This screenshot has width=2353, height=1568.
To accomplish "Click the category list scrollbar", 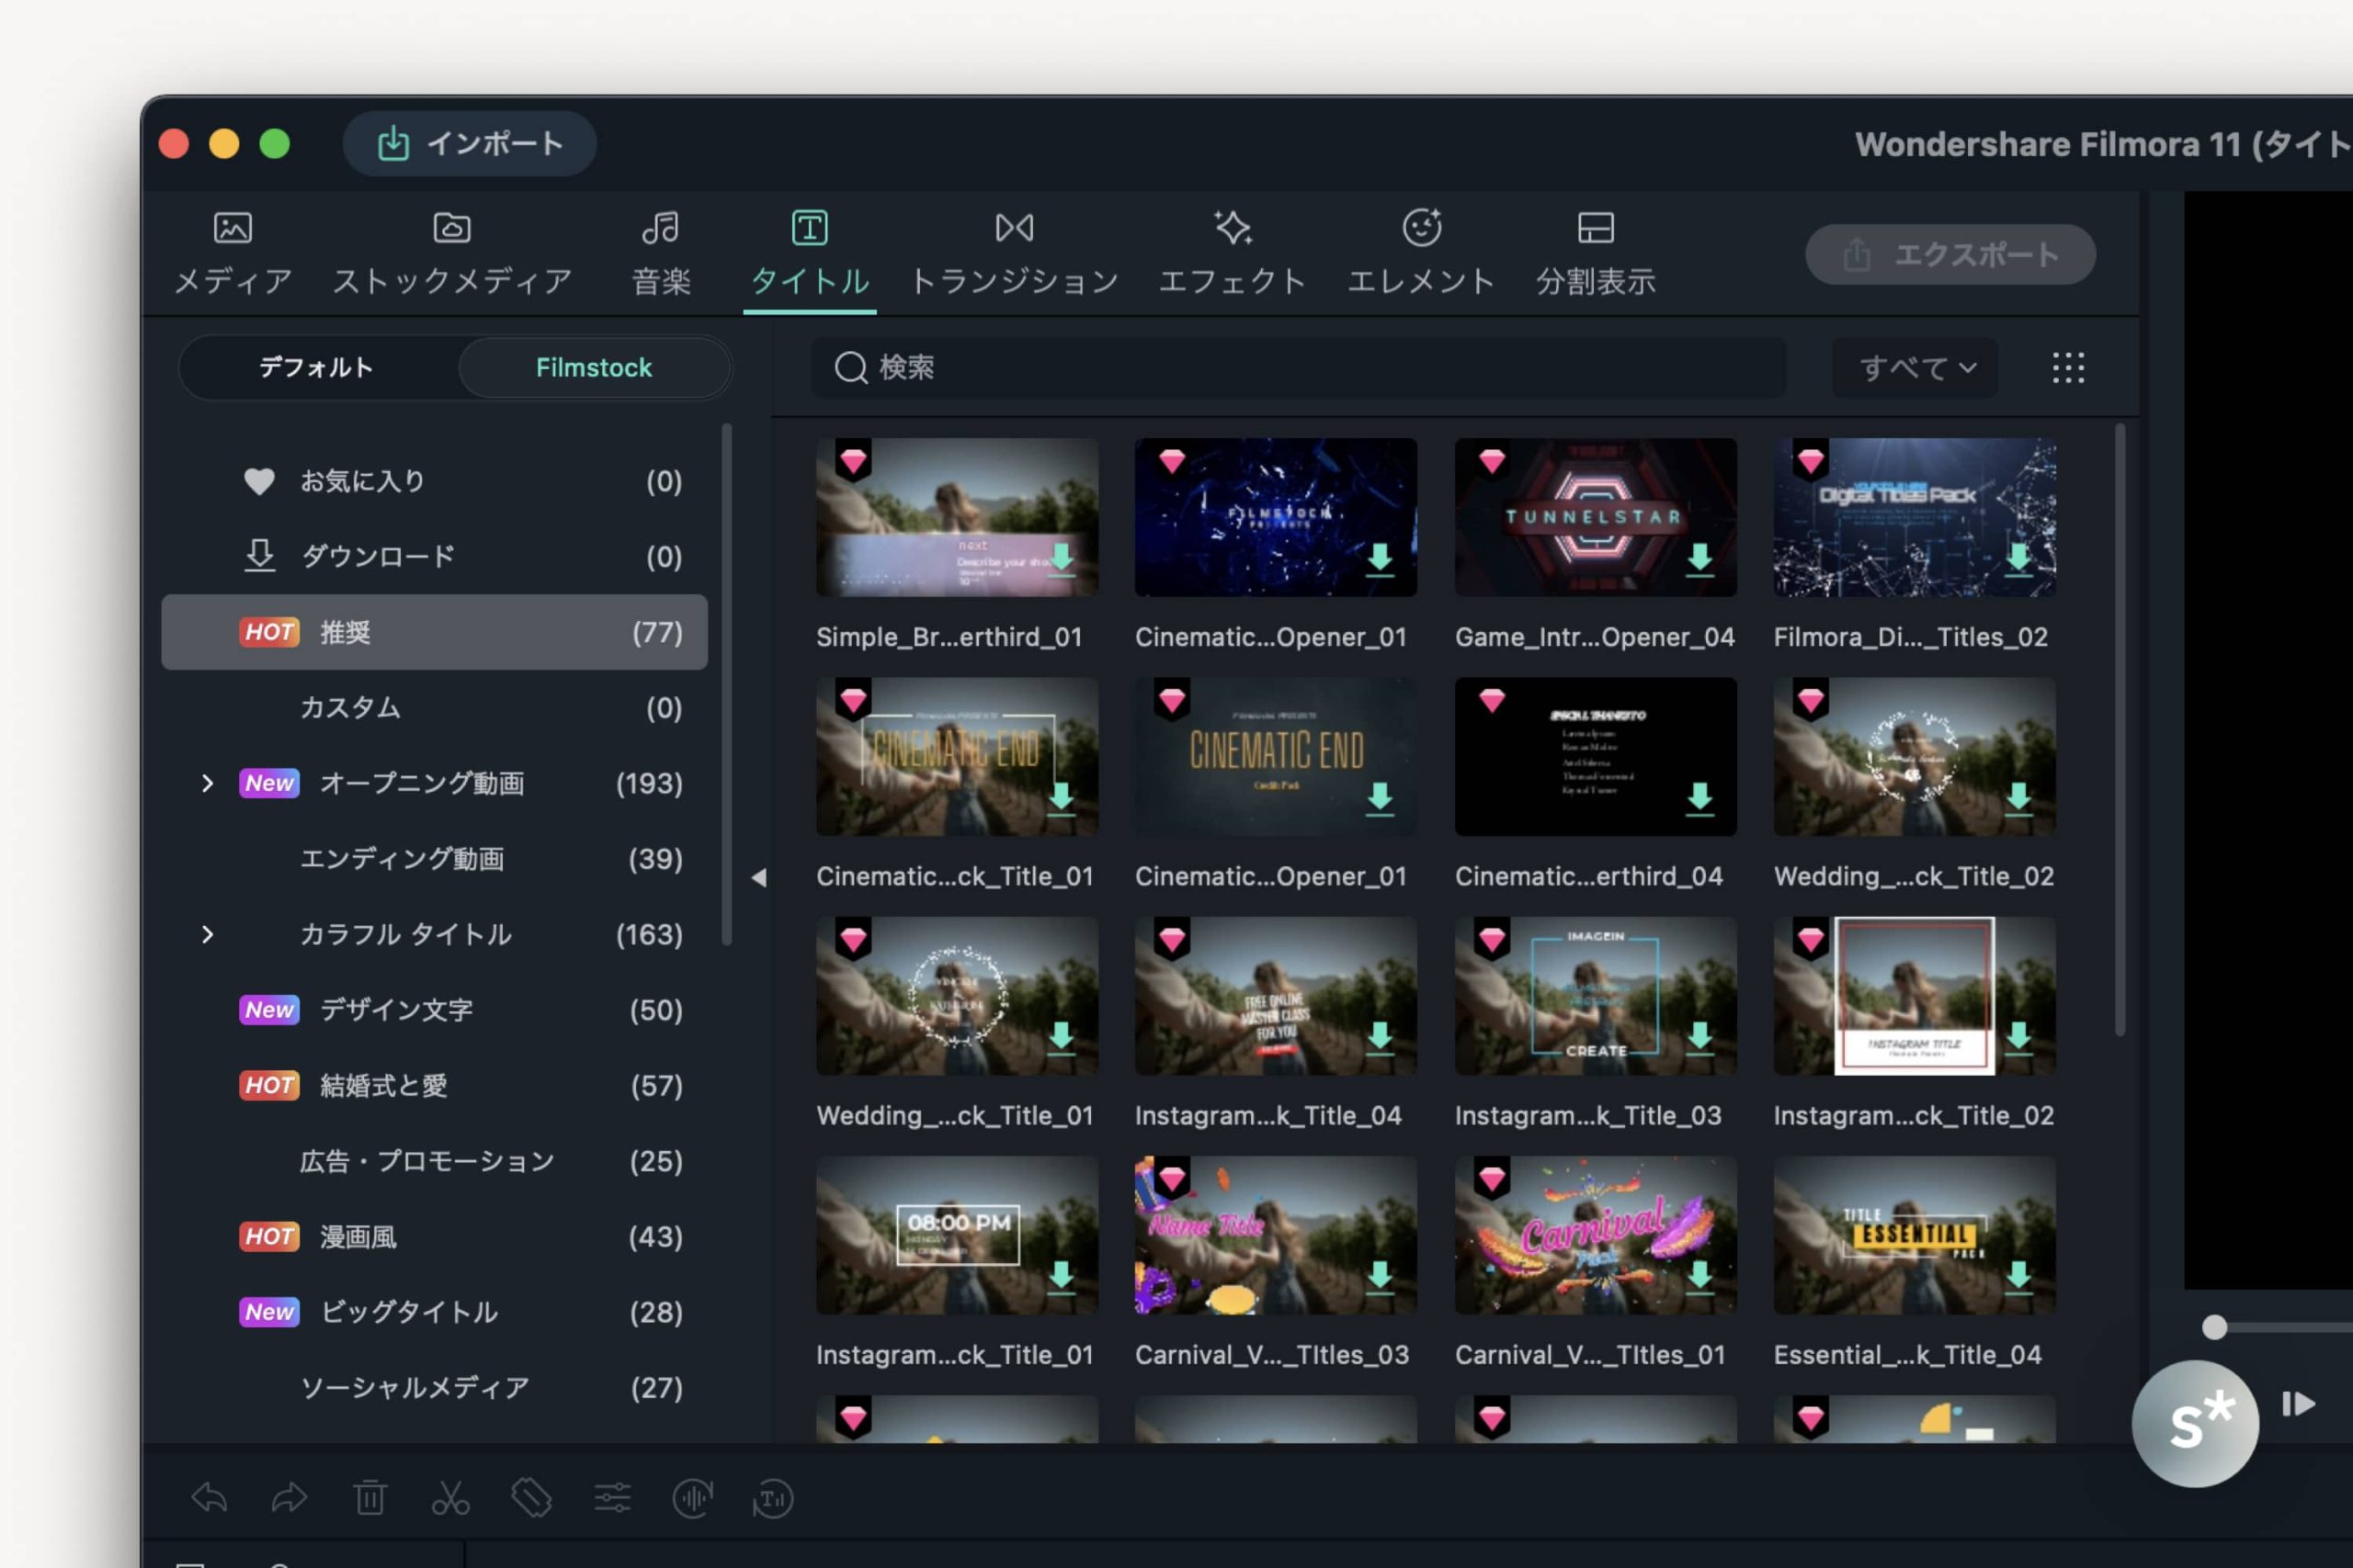I will (x=726, y=684).
